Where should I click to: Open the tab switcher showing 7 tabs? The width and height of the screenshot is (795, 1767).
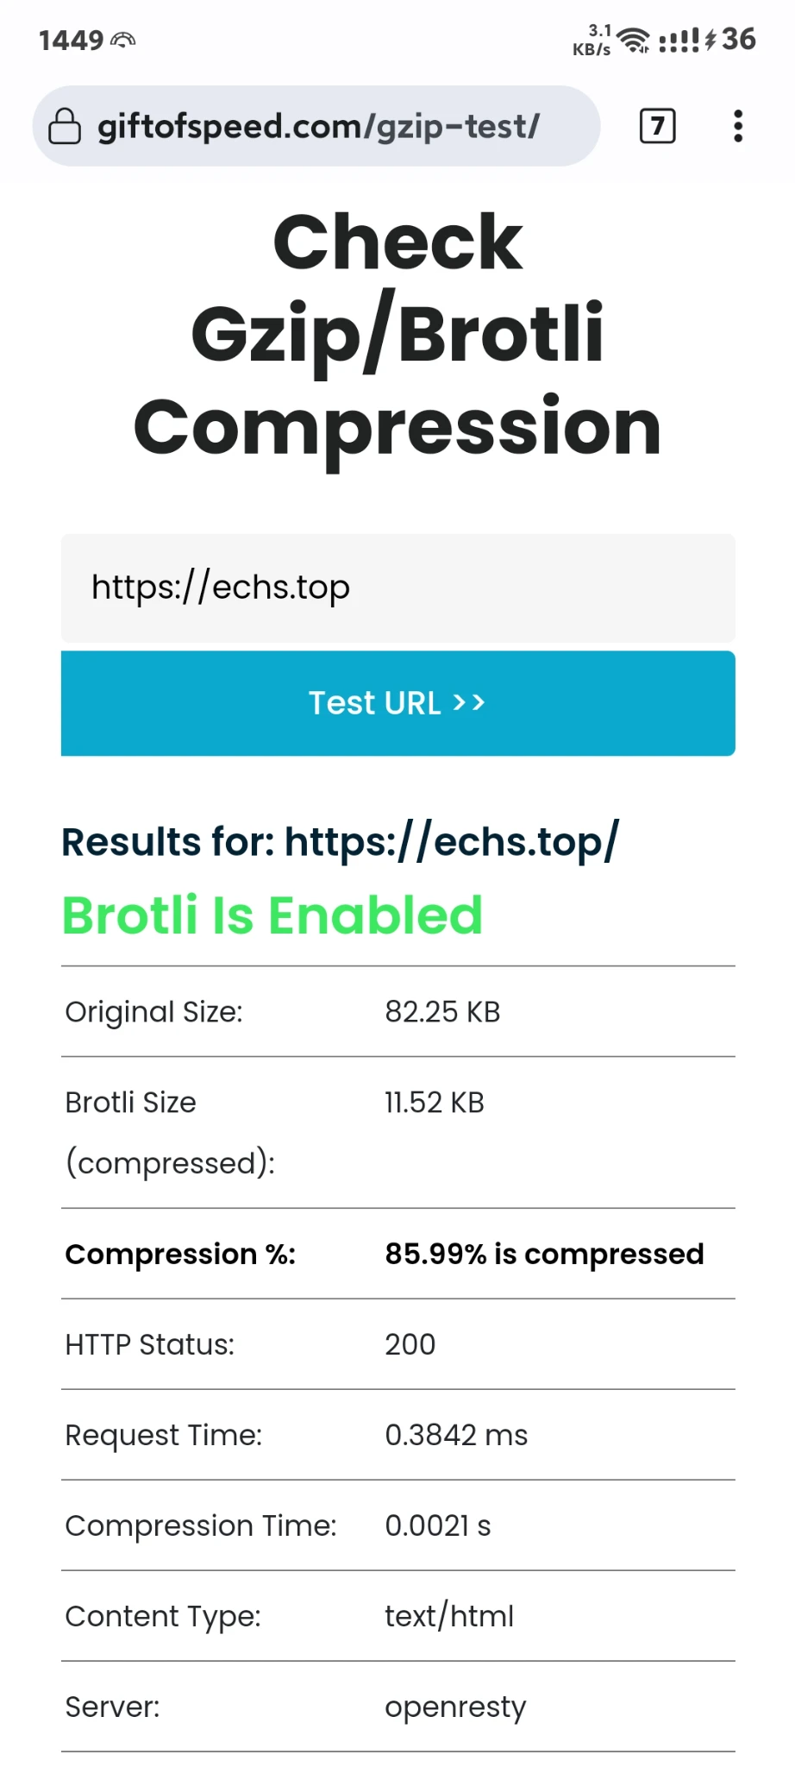coord(657,126)
